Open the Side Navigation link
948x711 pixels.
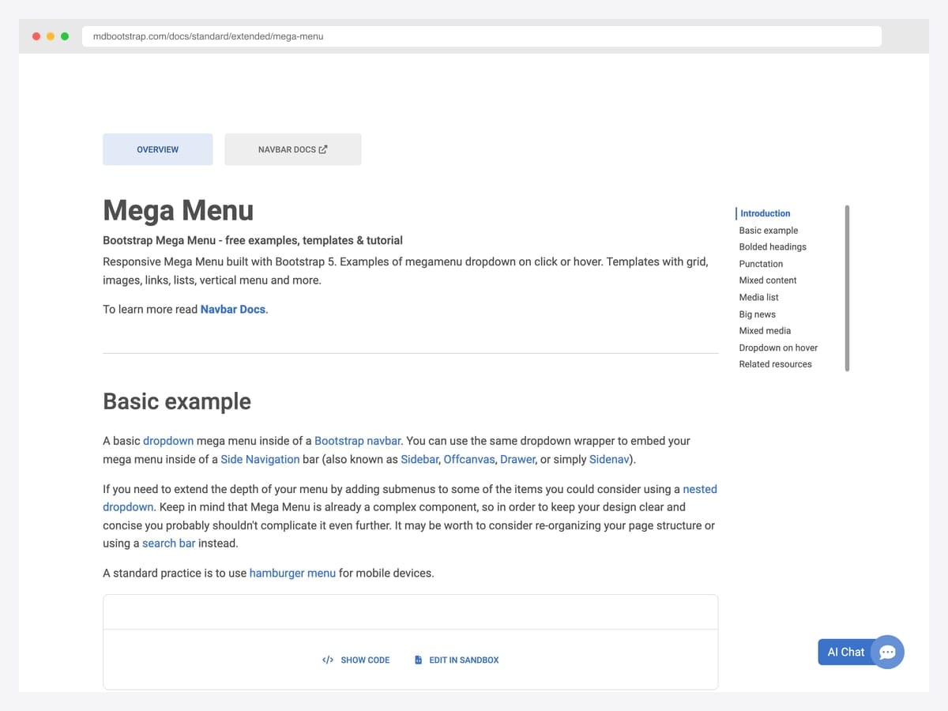coord(260,459)
